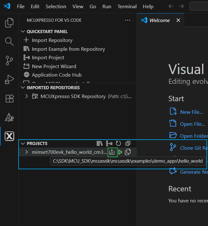Switch to the Welcome tab
Viewport: 208px width, 226px height.
click(x=160, y=20)
